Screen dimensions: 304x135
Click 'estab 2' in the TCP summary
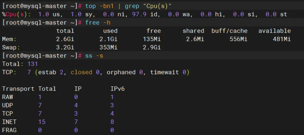click(x=51, y=72)
